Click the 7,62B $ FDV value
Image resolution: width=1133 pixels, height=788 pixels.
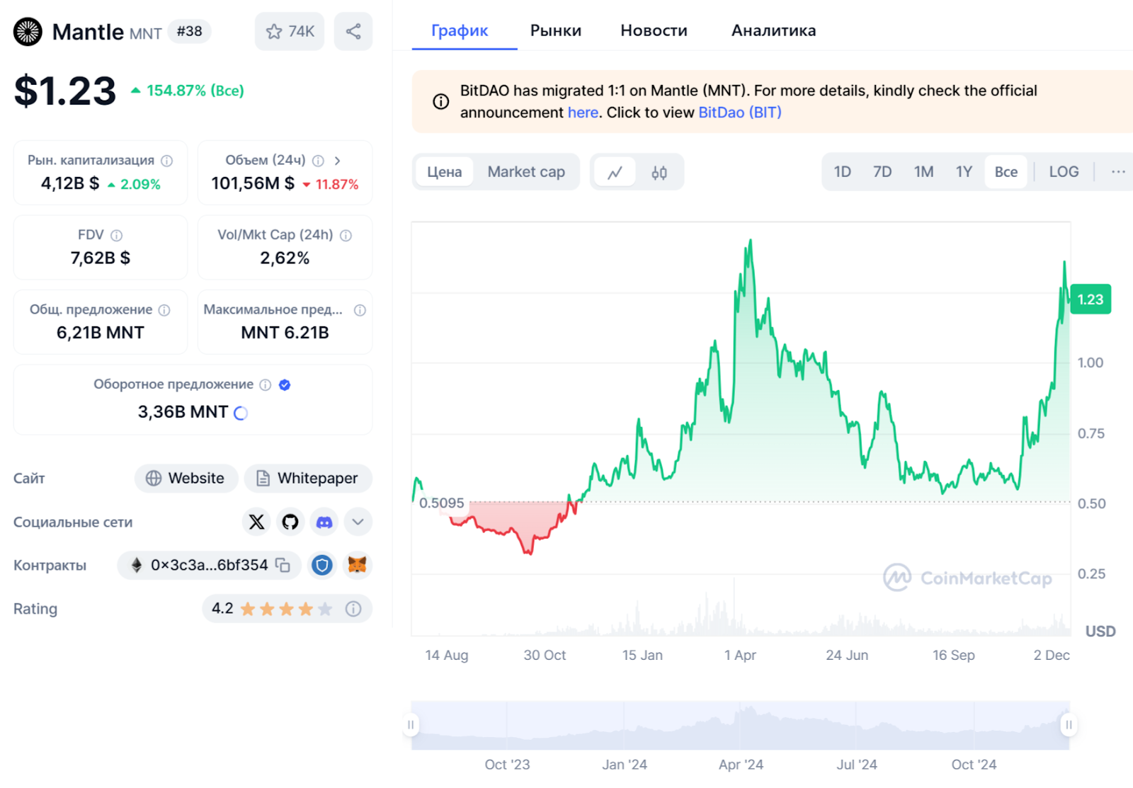[101, 258]
